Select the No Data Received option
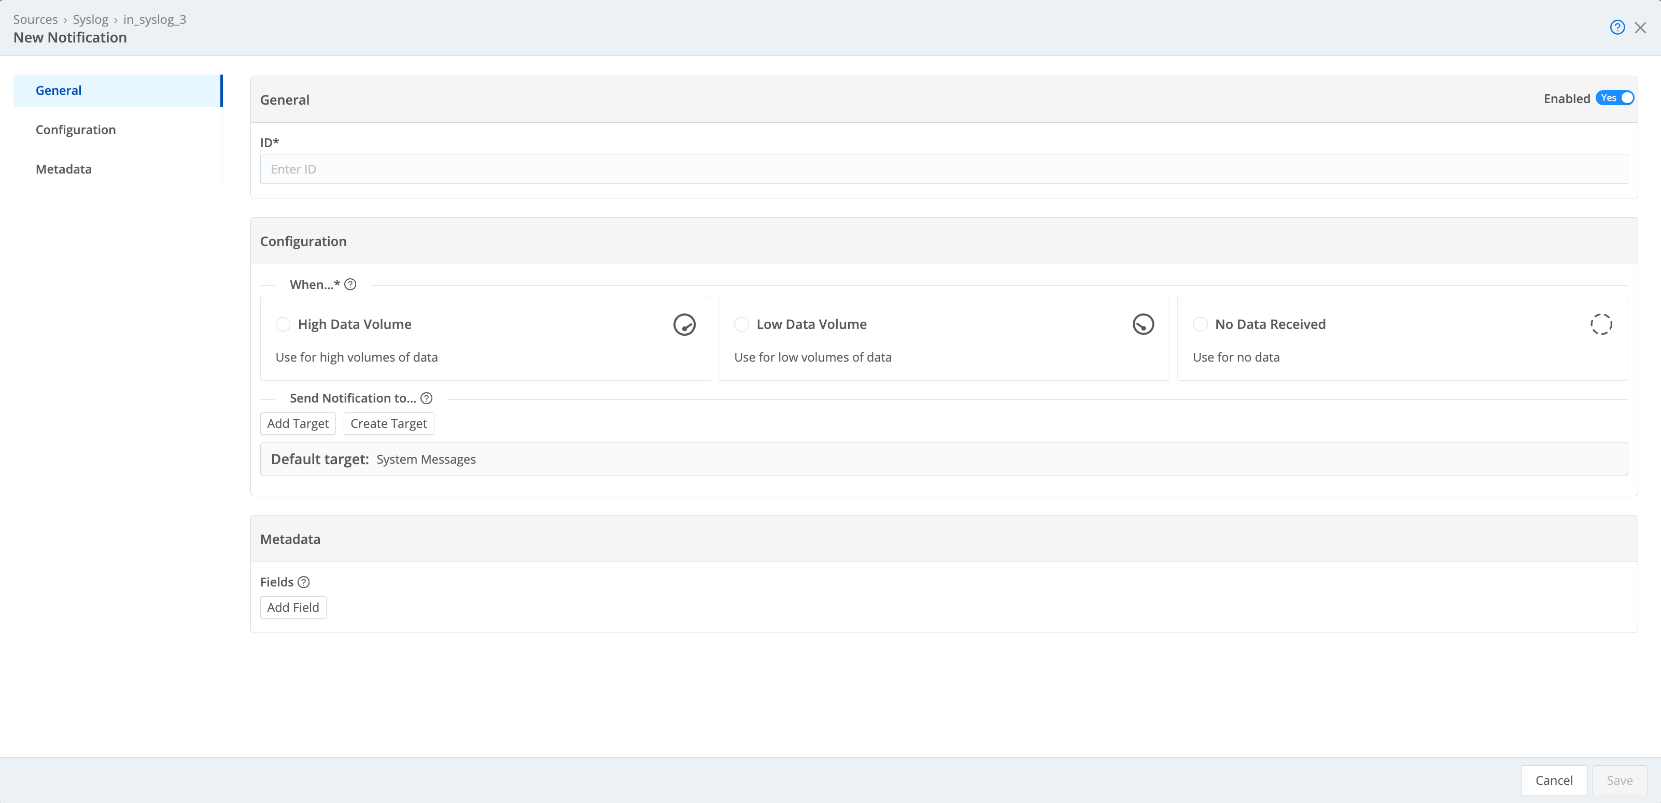This screenshot has height=803, width=1661. (1200, 324)
